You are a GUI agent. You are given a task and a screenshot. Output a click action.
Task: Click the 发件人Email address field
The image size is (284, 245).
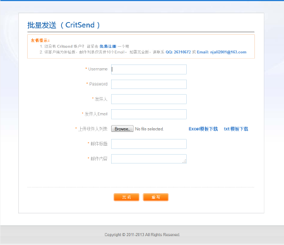coord(149,114)
